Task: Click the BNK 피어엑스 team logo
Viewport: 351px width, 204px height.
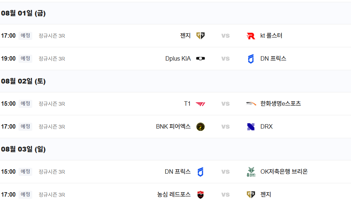Action: click(201, 127)
